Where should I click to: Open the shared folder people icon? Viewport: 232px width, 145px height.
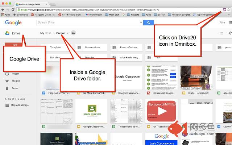pos(74,33)
